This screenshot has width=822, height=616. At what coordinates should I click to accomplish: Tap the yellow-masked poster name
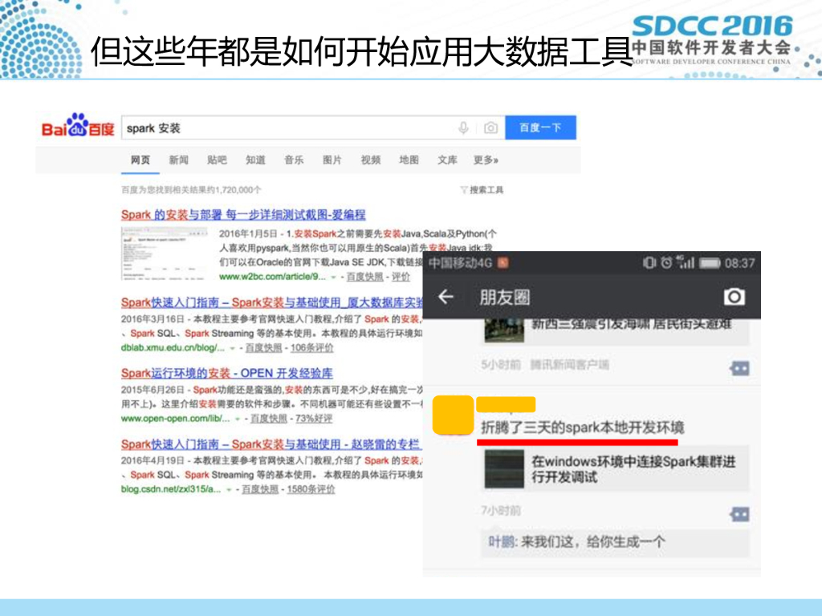[x=506, y=404]
